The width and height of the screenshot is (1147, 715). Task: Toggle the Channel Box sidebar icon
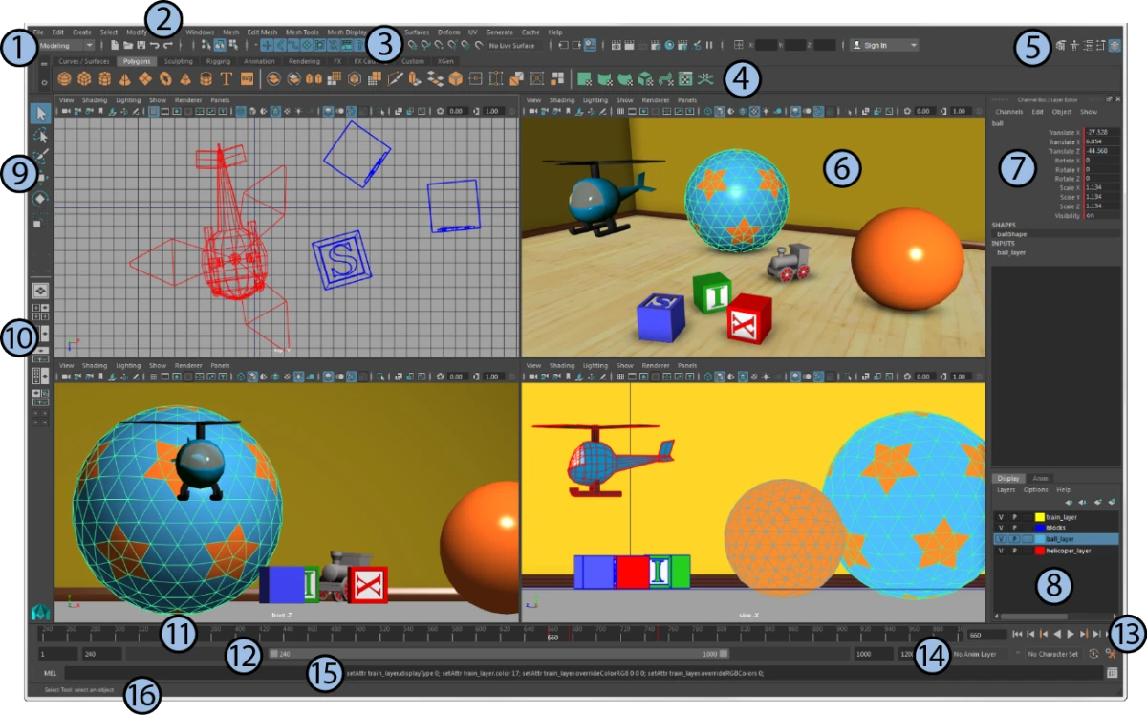[1115, 45]
